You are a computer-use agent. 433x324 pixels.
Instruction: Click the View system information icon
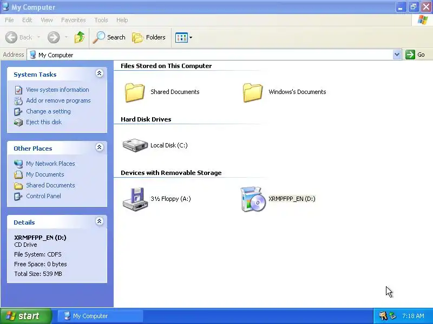[18, 90]
